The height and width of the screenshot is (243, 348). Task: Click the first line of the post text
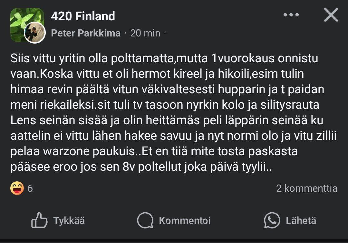(164, 59)
